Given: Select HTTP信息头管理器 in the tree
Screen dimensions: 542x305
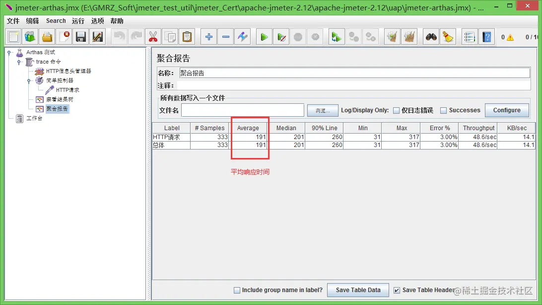Looking at the screenshot, I should click(x=68, y=71).
